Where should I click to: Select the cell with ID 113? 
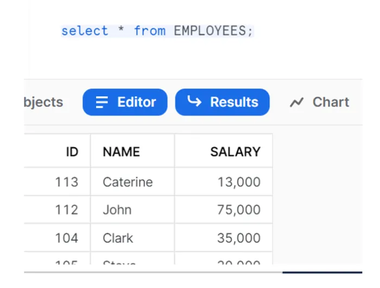(x=66, y=182)
